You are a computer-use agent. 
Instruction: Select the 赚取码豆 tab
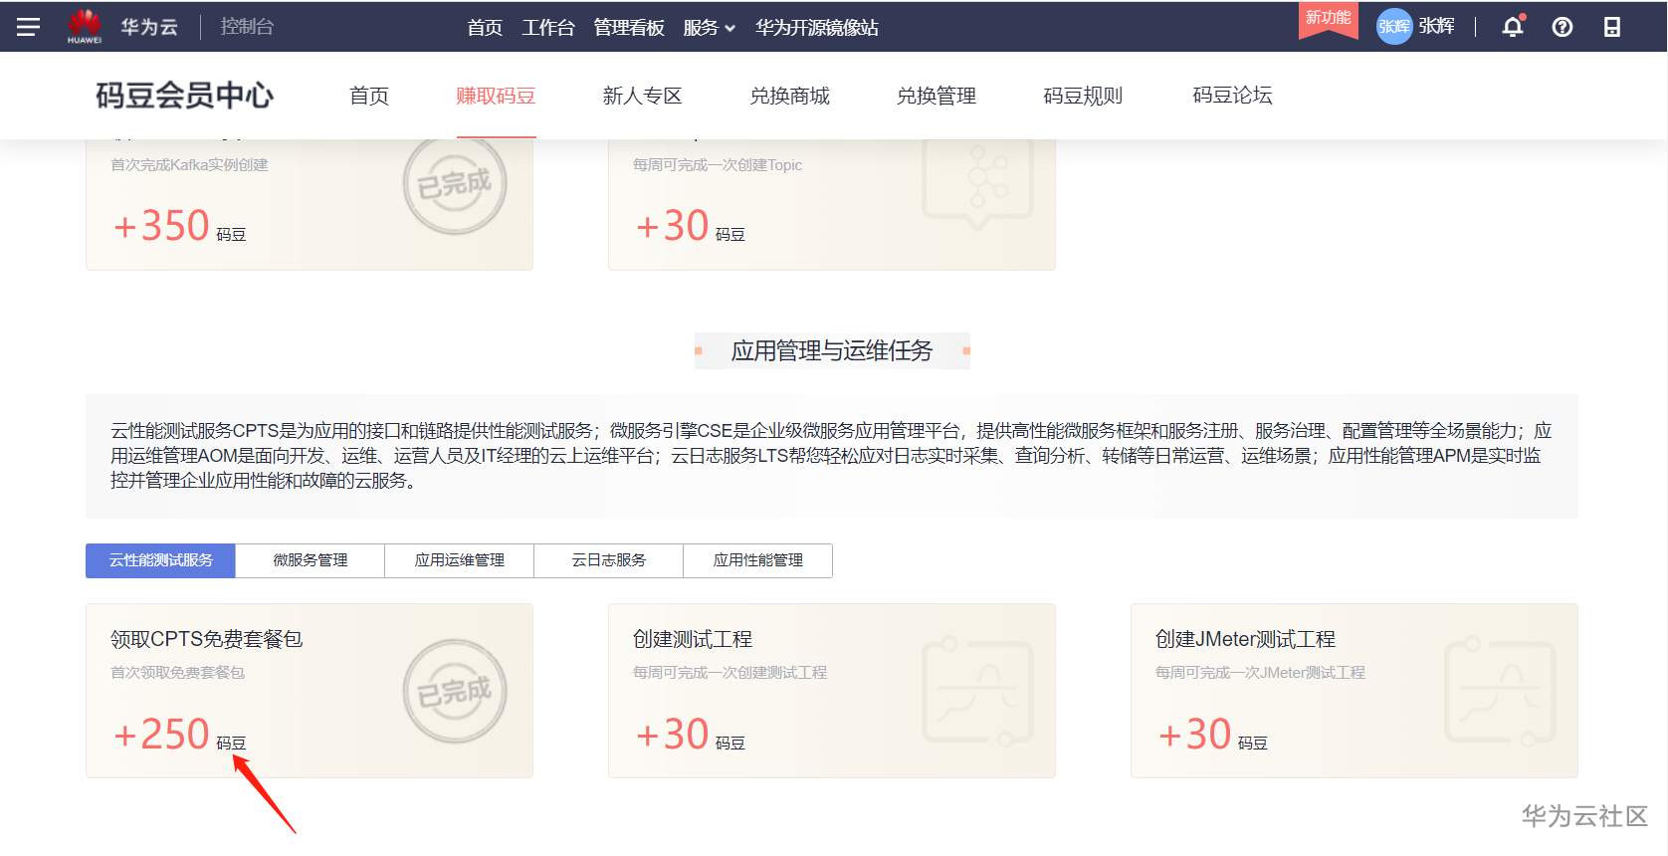click(x=496, y=96)
